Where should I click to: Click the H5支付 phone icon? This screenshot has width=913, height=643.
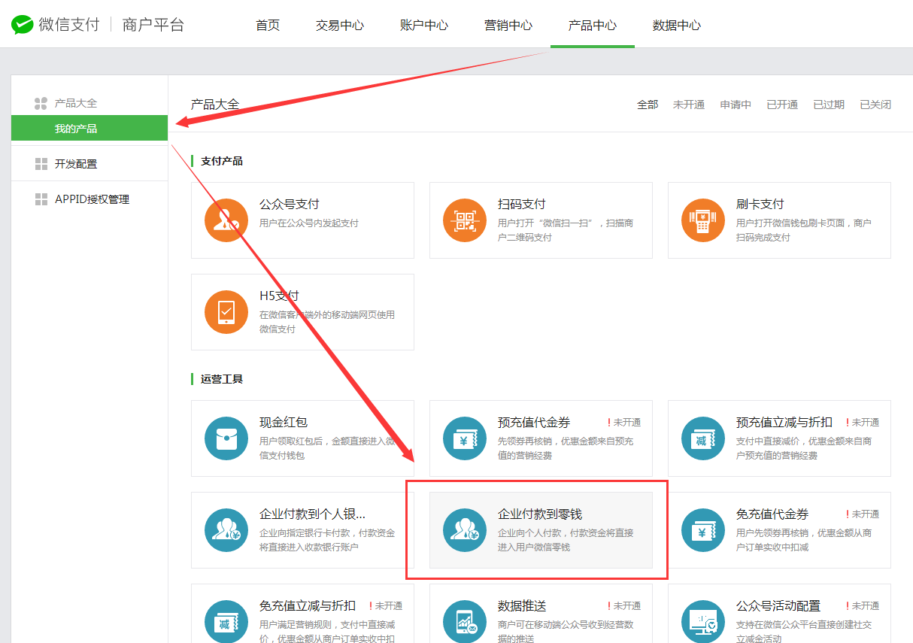coord(226,312)
